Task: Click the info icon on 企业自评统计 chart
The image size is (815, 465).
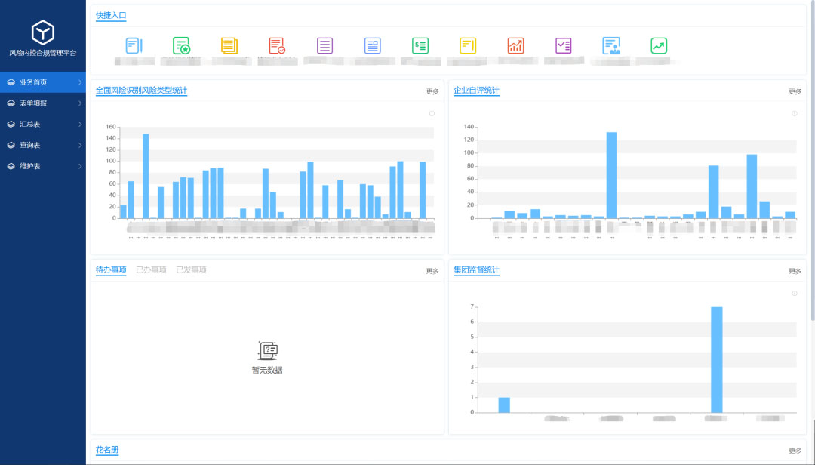Action: tap(795, 114)
